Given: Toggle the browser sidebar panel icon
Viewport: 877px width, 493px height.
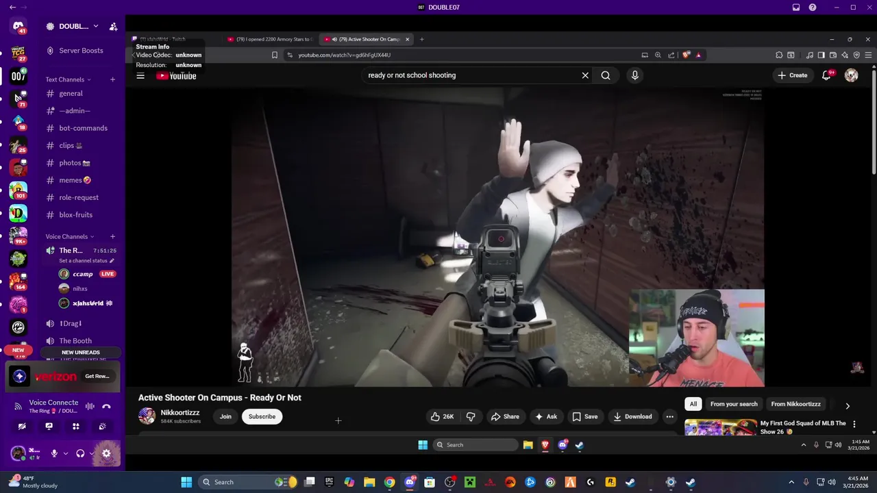Looking at the screenshot, I should [x=822, y=55].
